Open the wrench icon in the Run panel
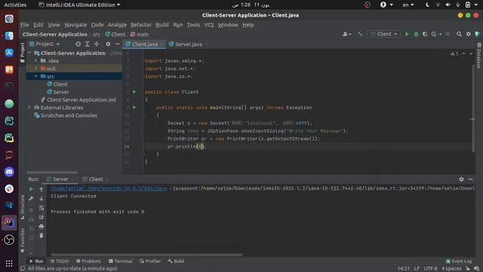The image size is (483, 272). coord(31,199)
